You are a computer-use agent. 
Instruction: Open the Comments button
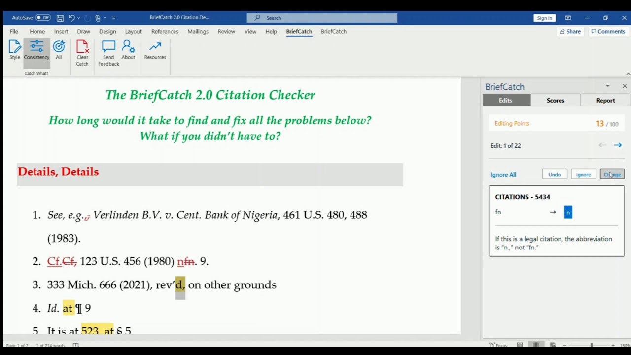[608, 31]
